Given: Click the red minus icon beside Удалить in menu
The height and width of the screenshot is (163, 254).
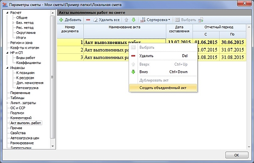Looking at the screenshot, I should (x=133, y=56).
